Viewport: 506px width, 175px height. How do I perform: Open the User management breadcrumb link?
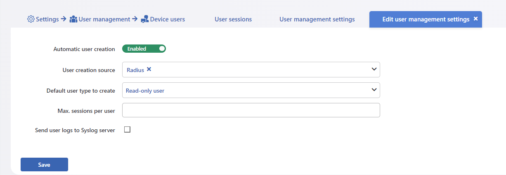(104, 19)
